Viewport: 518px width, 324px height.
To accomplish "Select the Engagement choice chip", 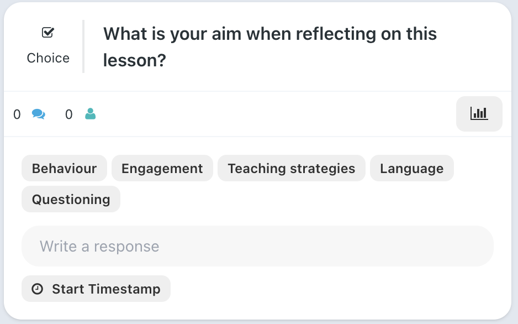I will (x=162, y=168).
